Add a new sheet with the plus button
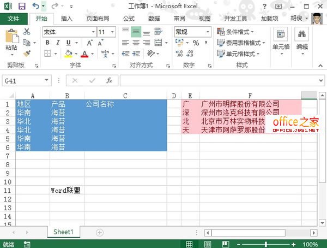327x248 pixels. [100, 233]
